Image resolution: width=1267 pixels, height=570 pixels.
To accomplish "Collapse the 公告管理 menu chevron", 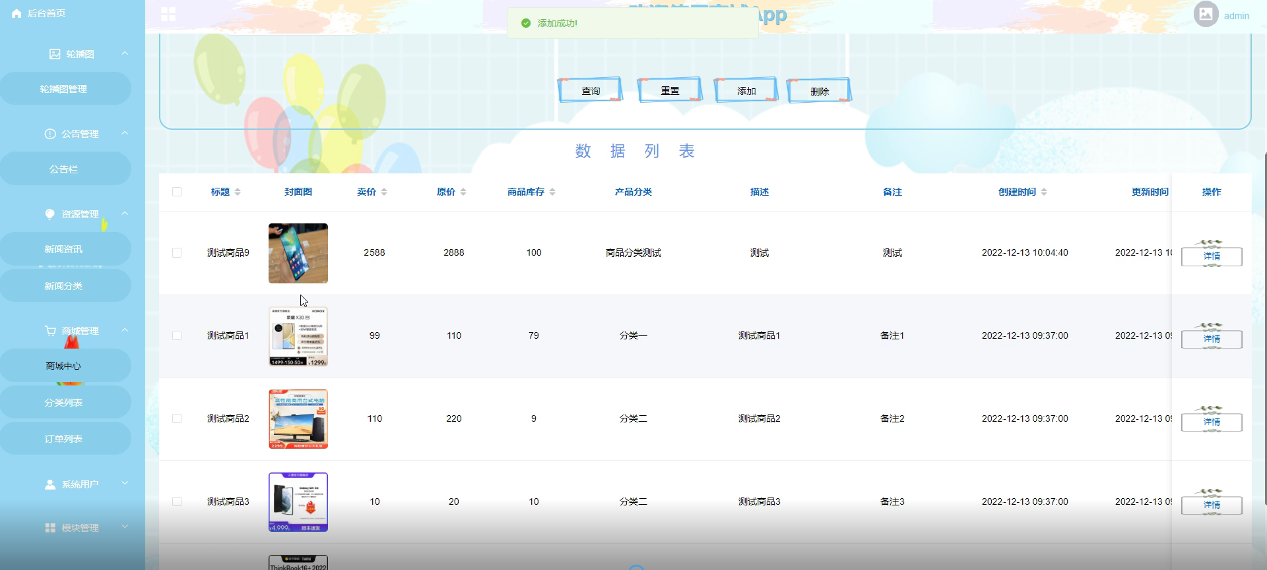I will [125, 133].
